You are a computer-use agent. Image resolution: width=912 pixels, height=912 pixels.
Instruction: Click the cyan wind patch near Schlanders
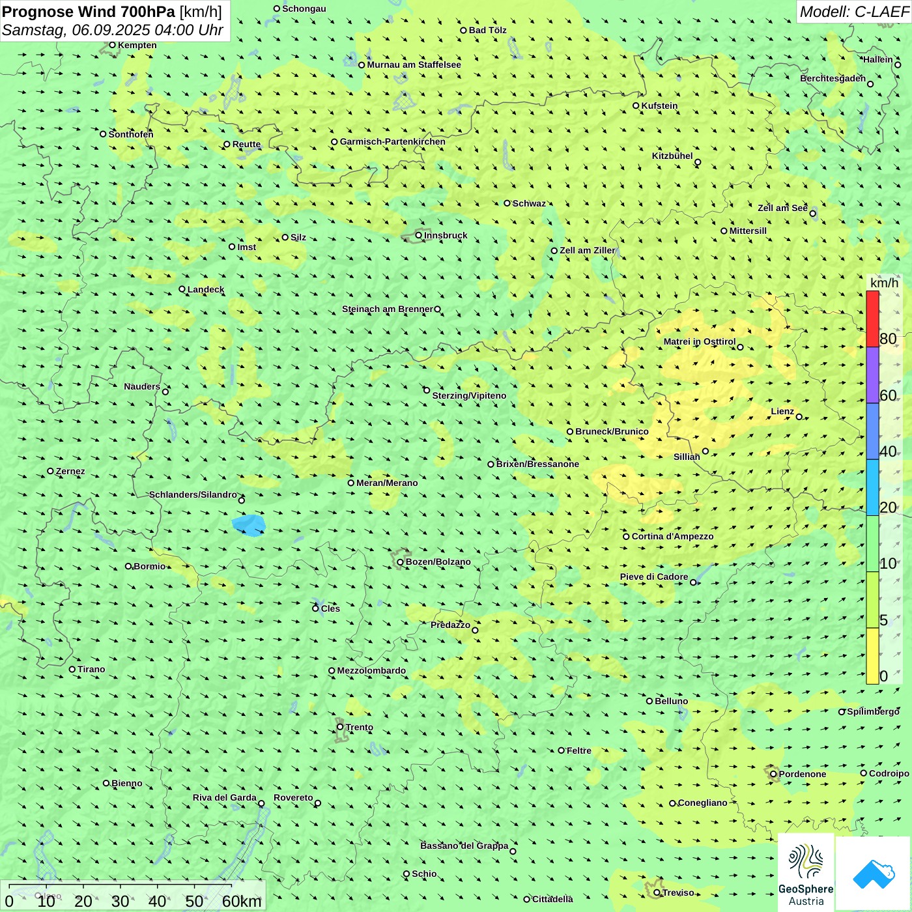pos(249,525)
